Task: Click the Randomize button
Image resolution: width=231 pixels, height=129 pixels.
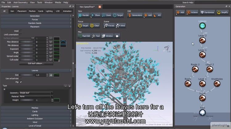Action: coord(207,12)
